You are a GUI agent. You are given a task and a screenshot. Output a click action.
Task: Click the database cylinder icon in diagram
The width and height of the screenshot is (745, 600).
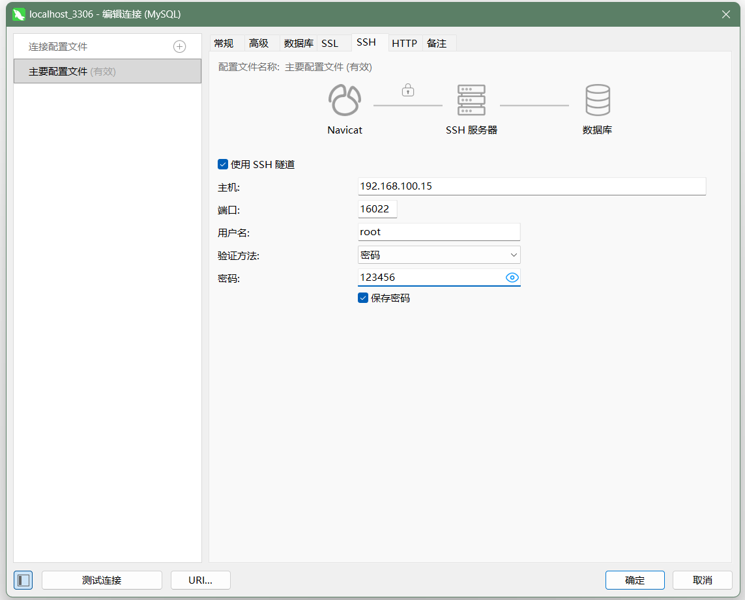click(598, 100)
